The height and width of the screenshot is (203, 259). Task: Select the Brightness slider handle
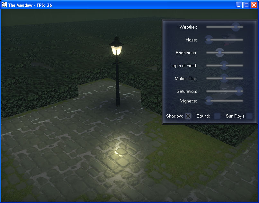(x=219, y=53)
